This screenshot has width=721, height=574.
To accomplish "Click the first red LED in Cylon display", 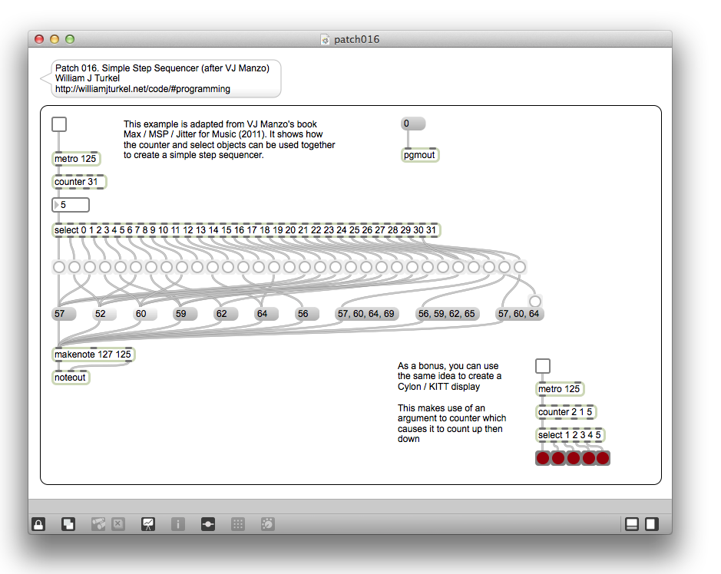I will (x=543, y=458).
